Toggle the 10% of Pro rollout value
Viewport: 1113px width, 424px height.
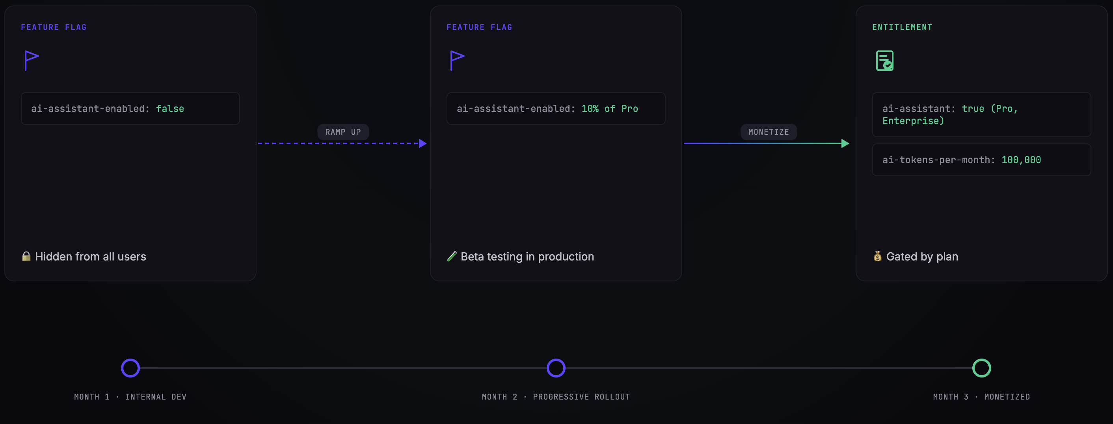point(610,109)
